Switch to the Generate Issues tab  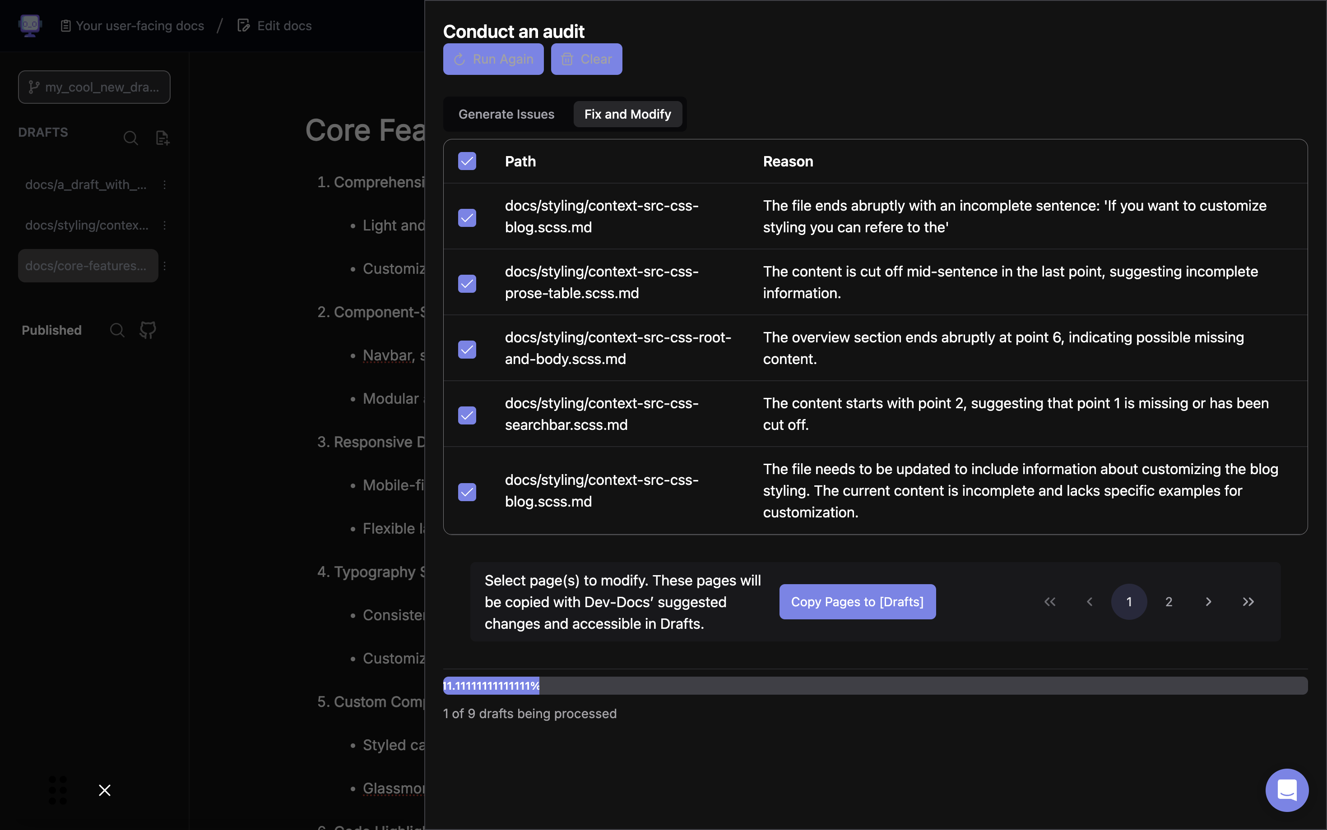tap(506, 114)
